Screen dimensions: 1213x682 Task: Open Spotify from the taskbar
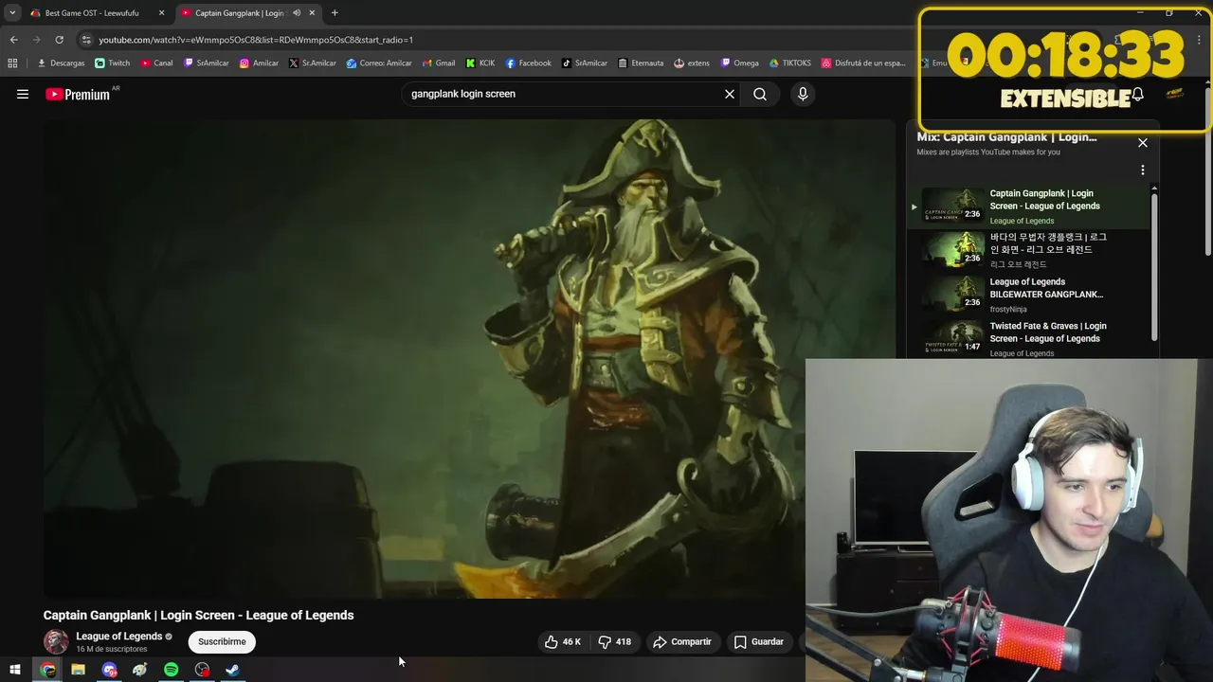pyautogui.click(x=172, y=670)
